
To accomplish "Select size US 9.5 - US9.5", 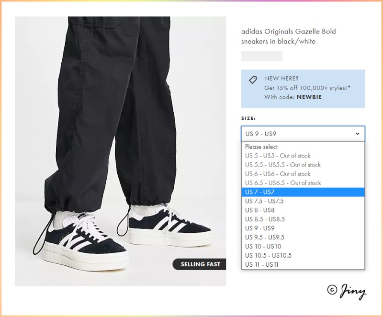I will pos(303,237).
